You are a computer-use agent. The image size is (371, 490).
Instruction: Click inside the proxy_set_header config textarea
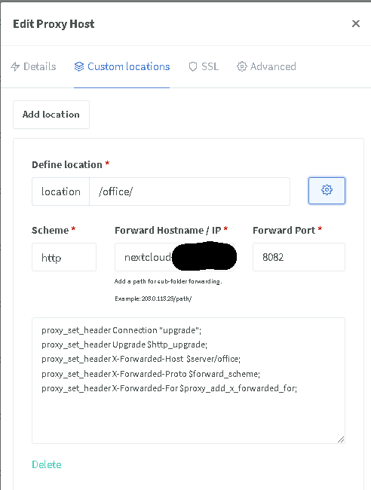point(189,381)
